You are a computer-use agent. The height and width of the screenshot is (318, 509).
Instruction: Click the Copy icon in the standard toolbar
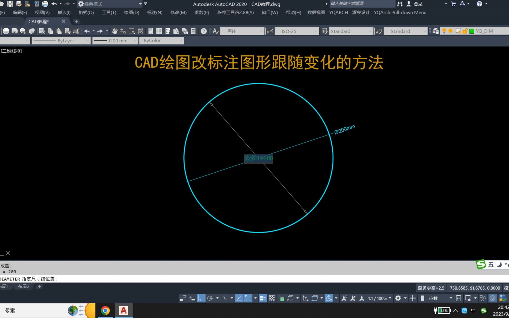[x=51, y=31]
